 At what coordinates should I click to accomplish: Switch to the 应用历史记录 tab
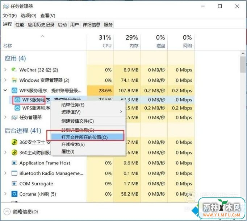(41, 25)
